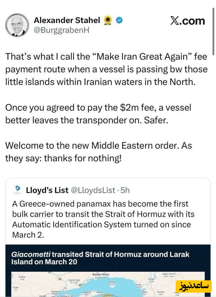Open the Lloyd's List avatar icon
Viewport: 216px width, 297px height.
18,190
